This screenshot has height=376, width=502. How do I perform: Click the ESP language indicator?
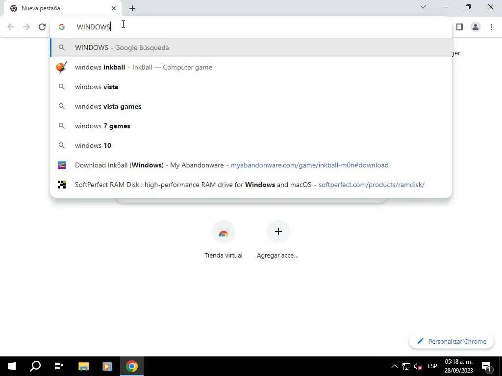click(x=432, y=366)
